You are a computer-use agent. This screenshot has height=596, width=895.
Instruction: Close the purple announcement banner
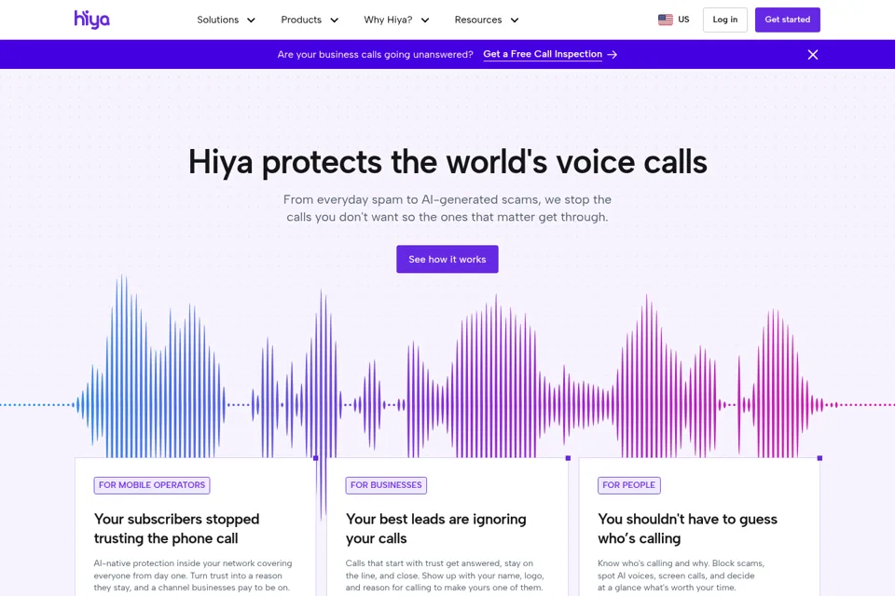[x=813, y=55]
